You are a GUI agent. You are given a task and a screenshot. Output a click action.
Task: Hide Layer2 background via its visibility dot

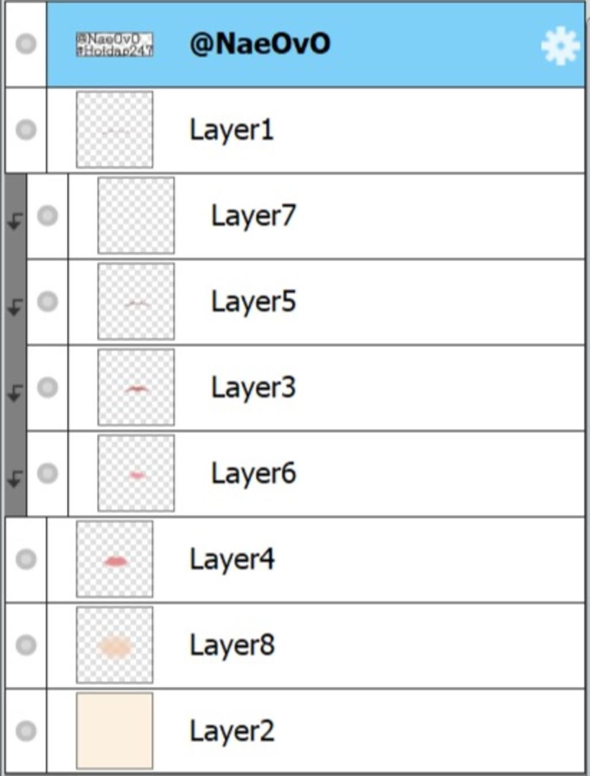[x=26, y=731]
